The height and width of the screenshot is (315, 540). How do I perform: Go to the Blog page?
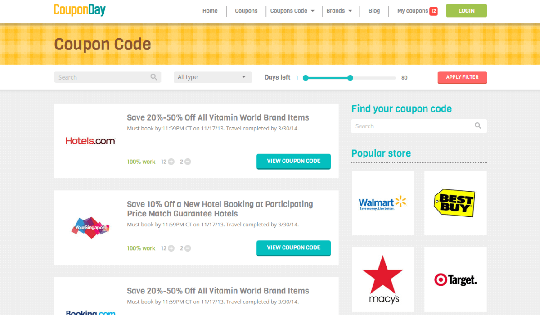(374, 11)
